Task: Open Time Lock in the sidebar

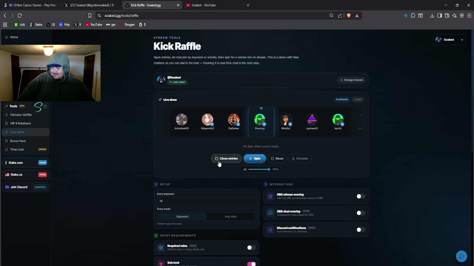Action: 26,149
